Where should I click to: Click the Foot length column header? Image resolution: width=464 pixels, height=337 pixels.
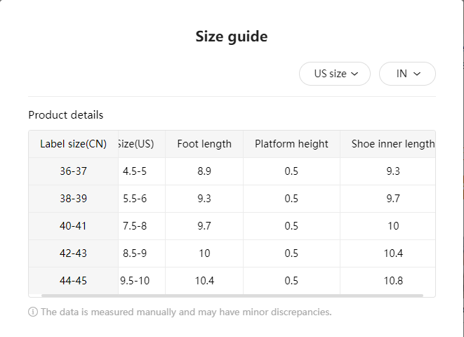pyautogui.click(x=204, y=144)
